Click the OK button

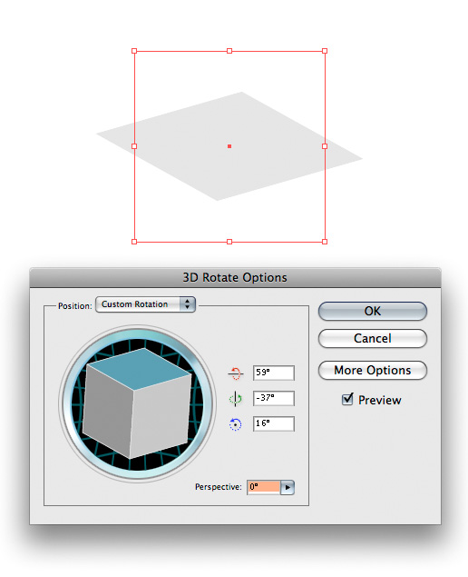pos(373,311)
